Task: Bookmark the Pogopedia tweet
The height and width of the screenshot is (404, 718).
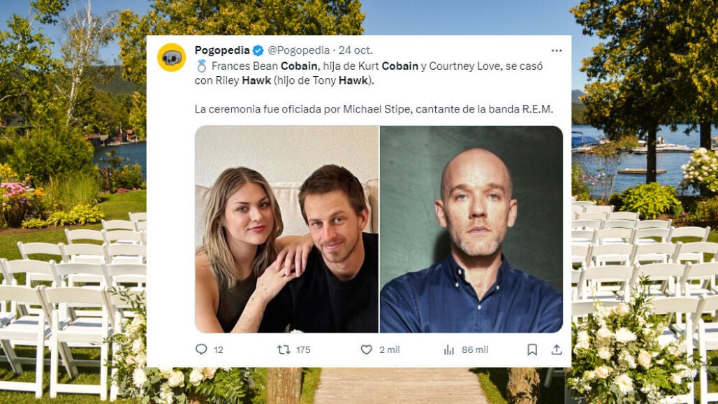Action: (532, 350)
